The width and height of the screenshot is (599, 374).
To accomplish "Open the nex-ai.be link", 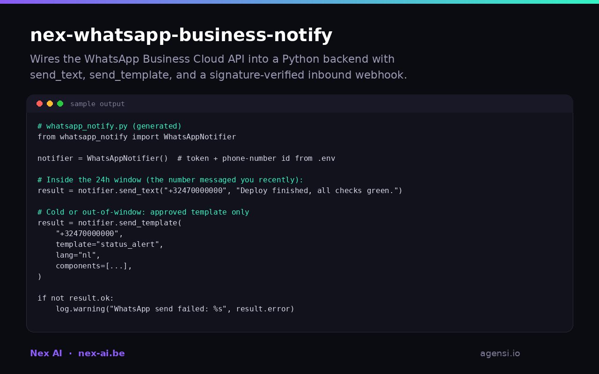I will tap(102, 353).
